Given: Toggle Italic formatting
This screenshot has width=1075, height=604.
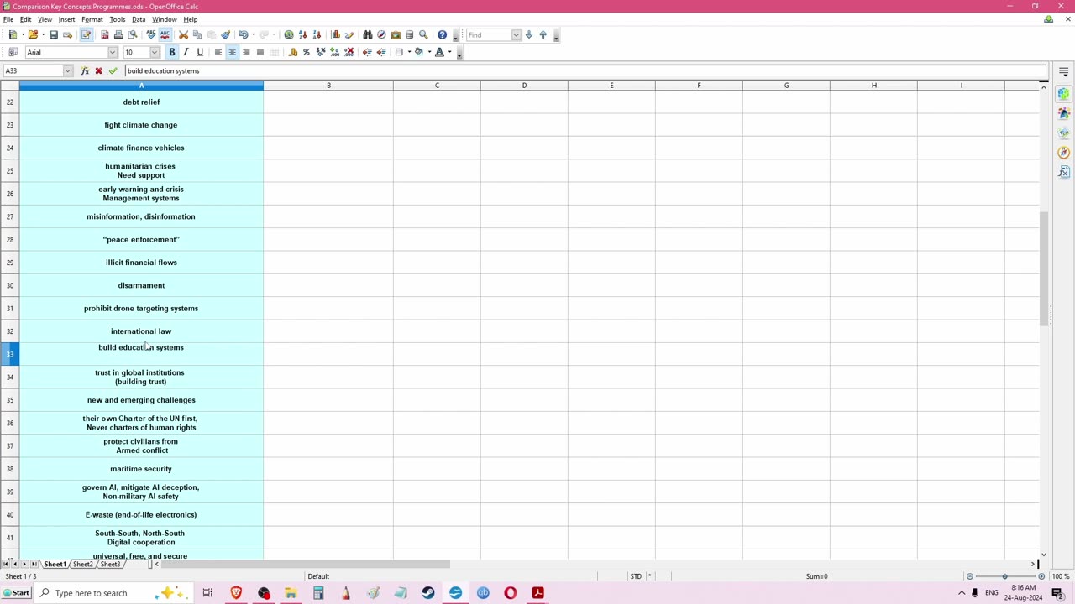Looking at the screenshot, I should click(186, 52).
